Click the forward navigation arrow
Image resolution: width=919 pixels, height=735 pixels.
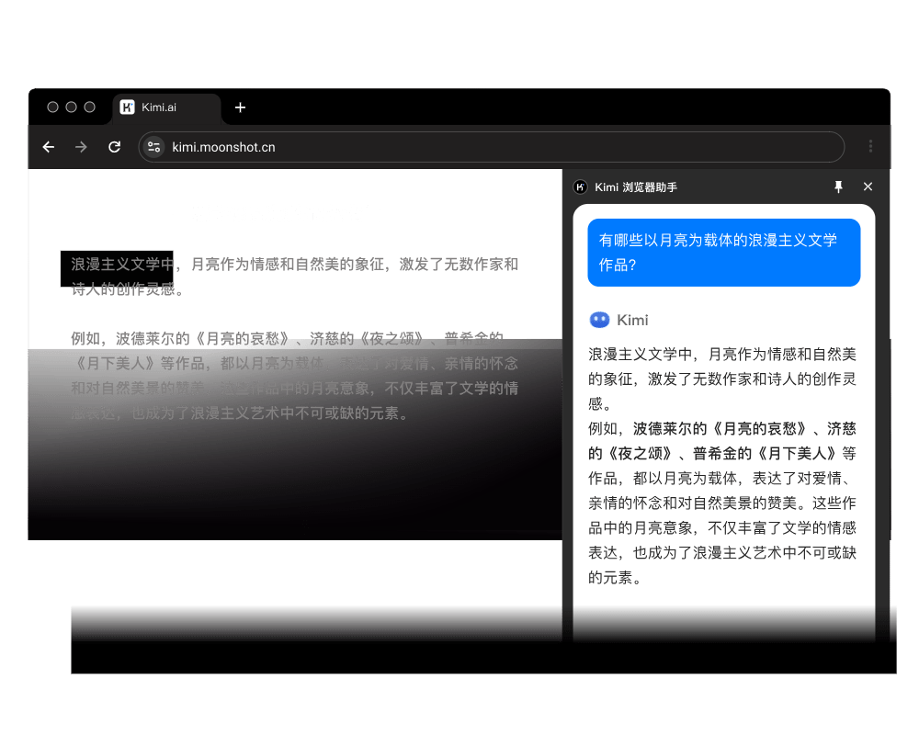click(x=81, y=147)
